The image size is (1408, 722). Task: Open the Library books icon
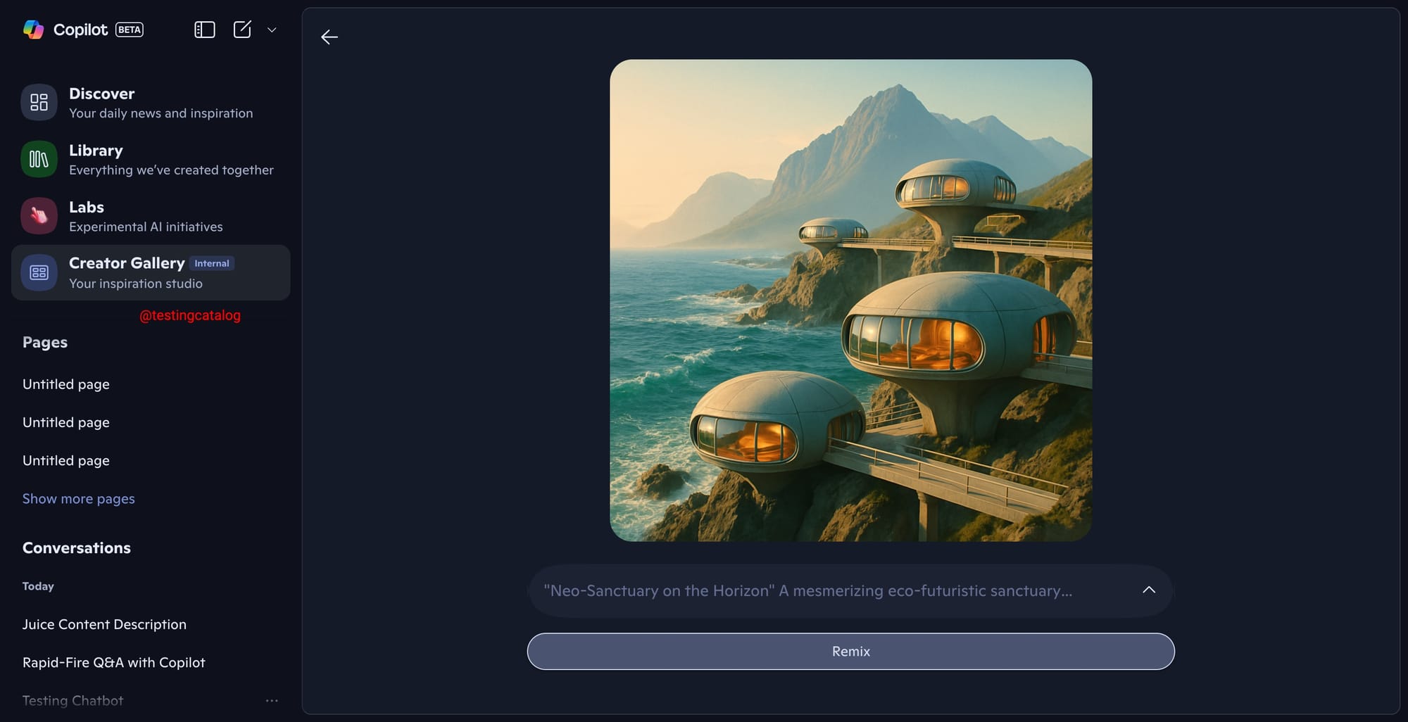click(x=39, y=159)
